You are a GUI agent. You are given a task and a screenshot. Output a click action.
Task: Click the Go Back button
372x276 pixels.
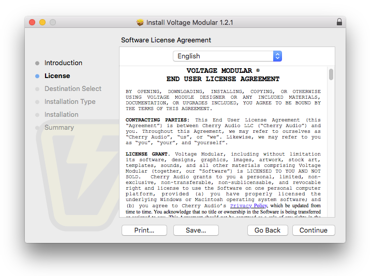tap(267, 231)
